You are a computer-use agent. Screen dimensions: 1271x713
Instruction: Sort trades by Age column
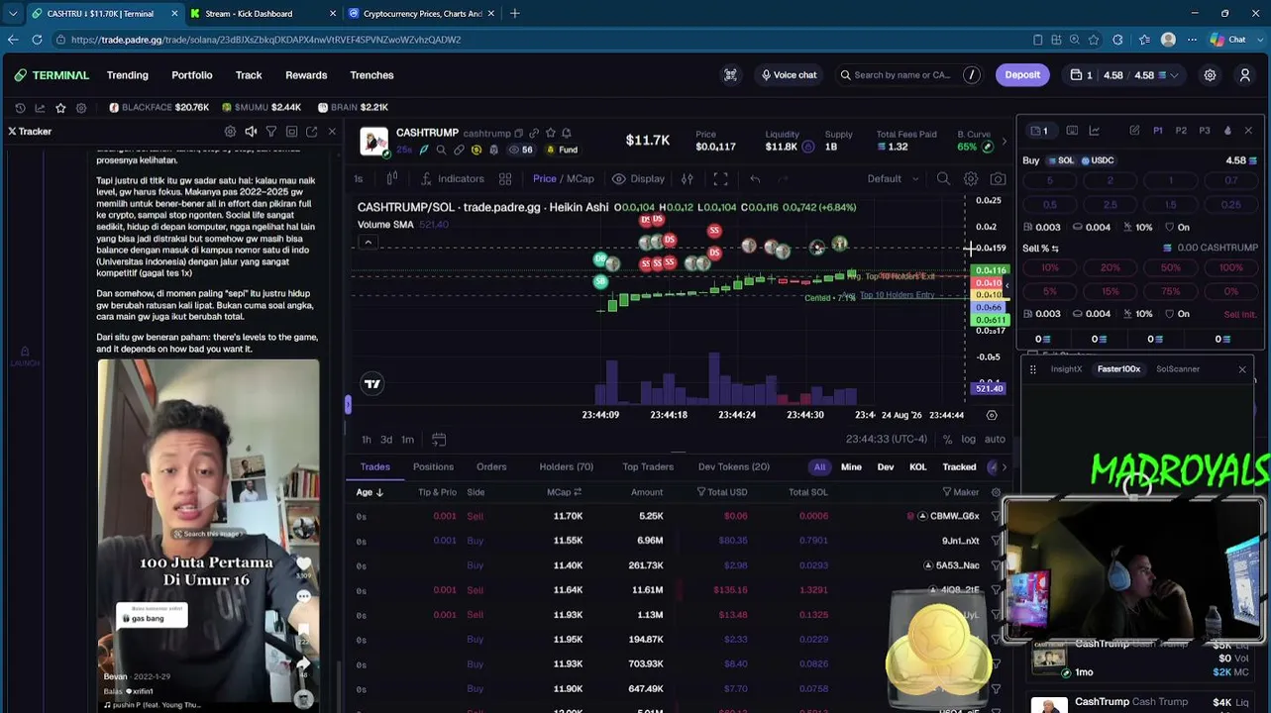tap(370, 492)
